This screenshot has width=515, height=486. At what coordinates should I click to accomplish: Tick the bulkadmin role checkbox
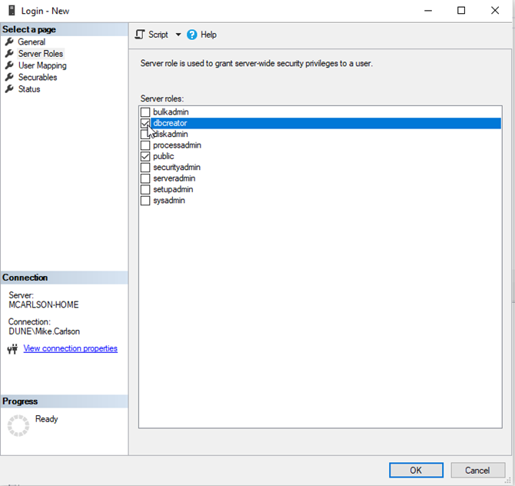145,112
